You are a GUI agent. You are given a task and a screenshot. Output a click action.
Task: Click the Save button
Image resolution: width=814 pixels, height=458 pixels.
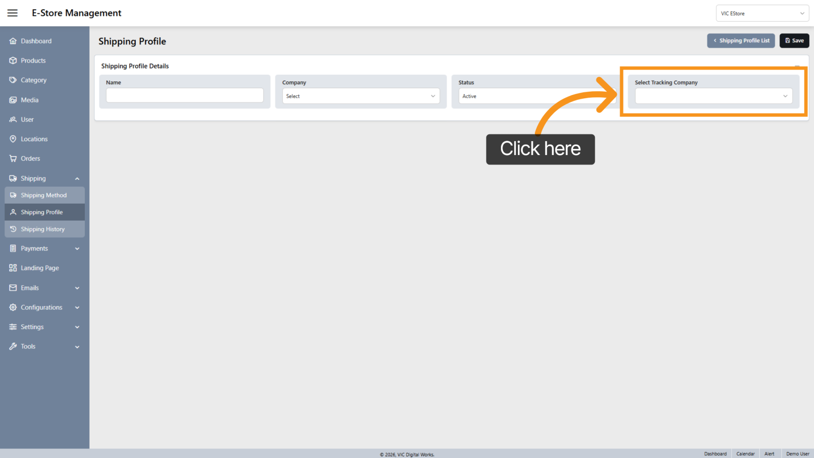pyautogui.click(x=794, y=41)
